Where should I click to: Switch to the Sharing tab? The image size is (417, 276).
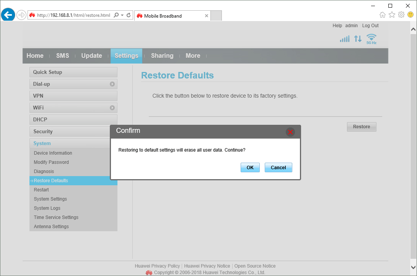coord(162,56)
